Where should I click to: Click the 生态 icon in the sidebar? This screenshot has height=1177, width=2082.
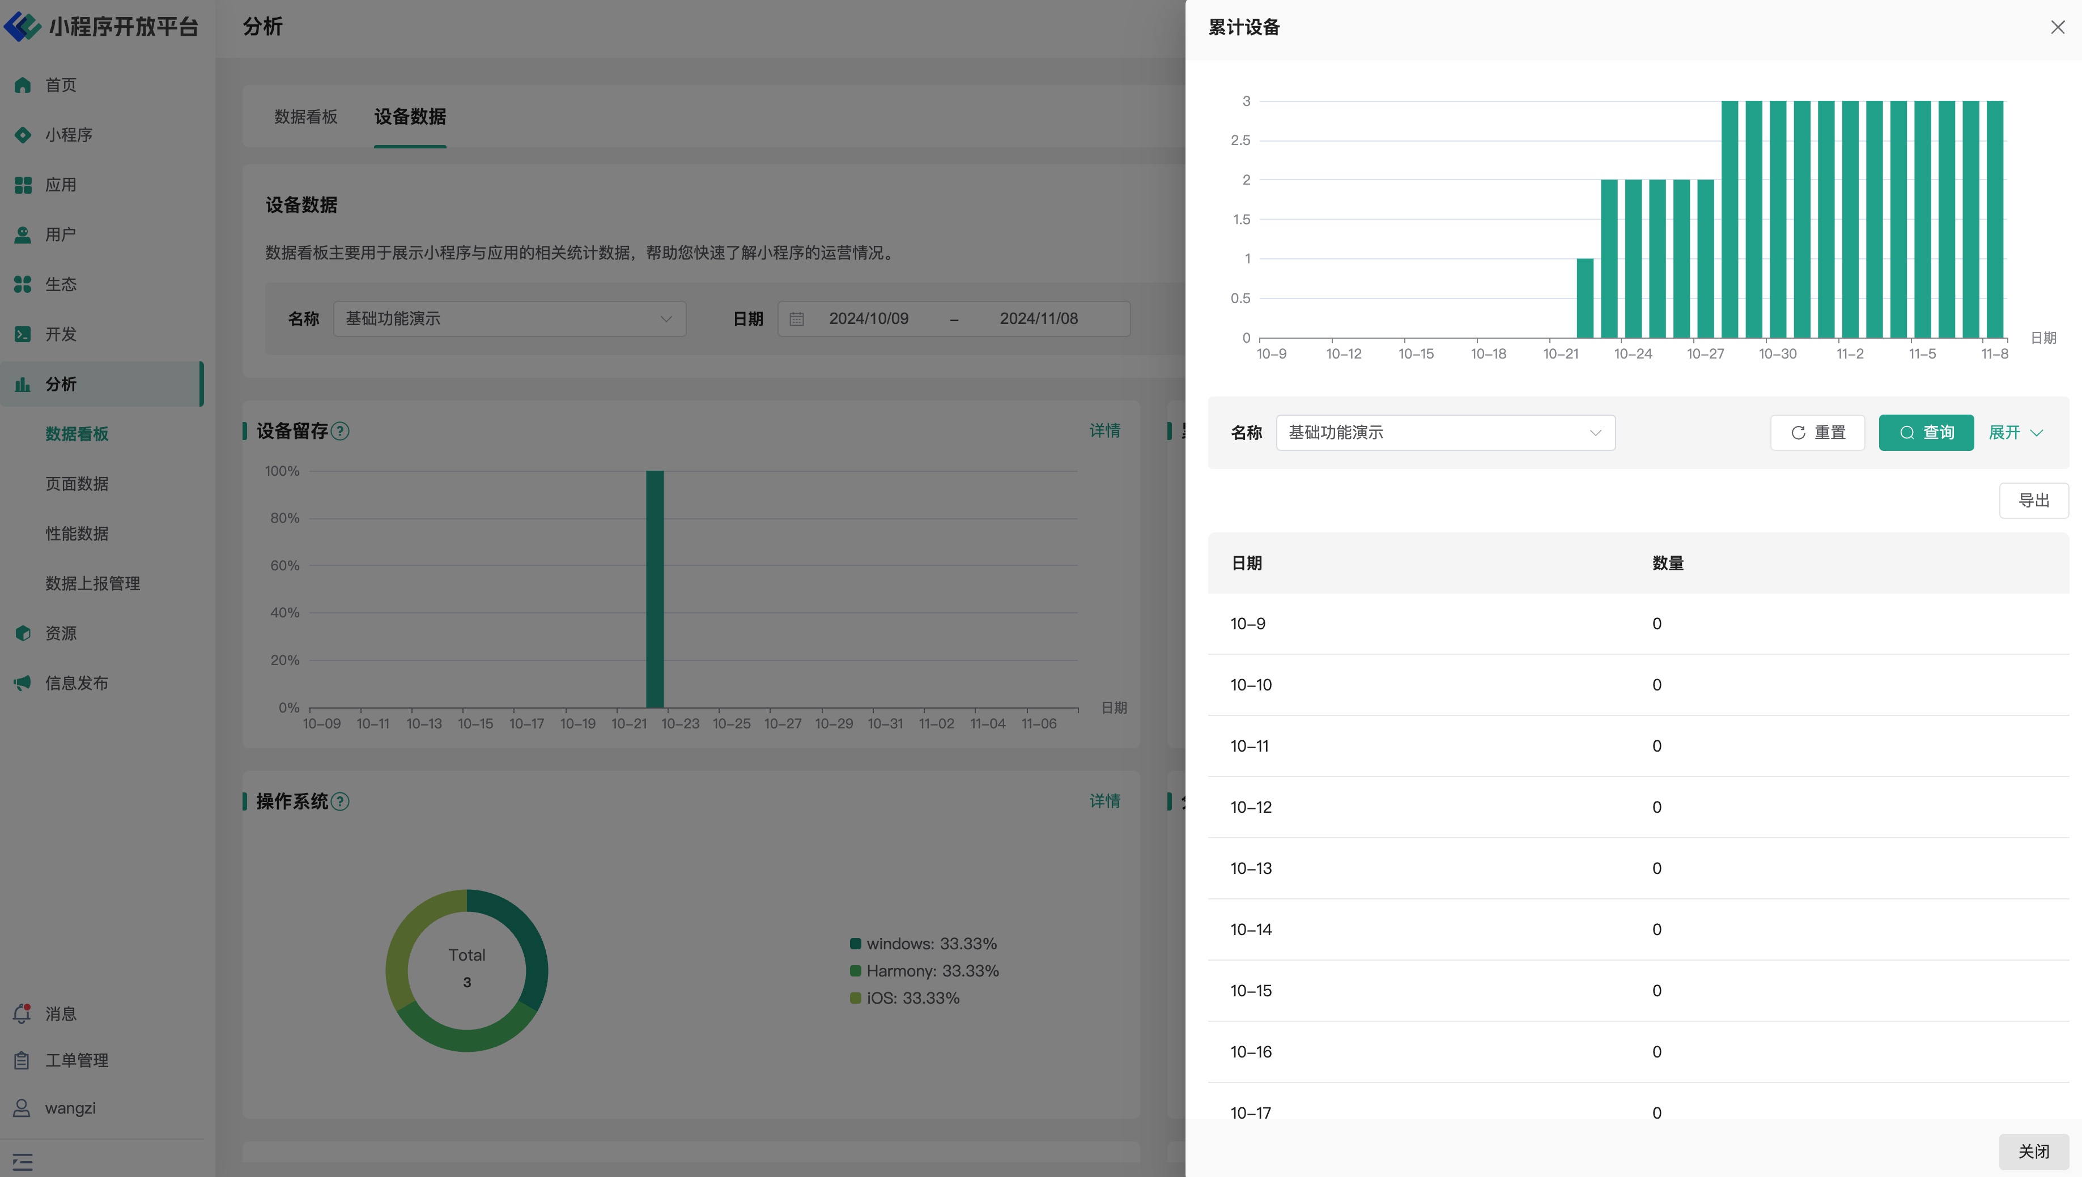(23, 284)
